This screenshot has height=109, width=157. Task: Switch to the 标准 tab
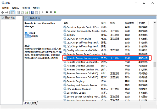pos(34,103)
